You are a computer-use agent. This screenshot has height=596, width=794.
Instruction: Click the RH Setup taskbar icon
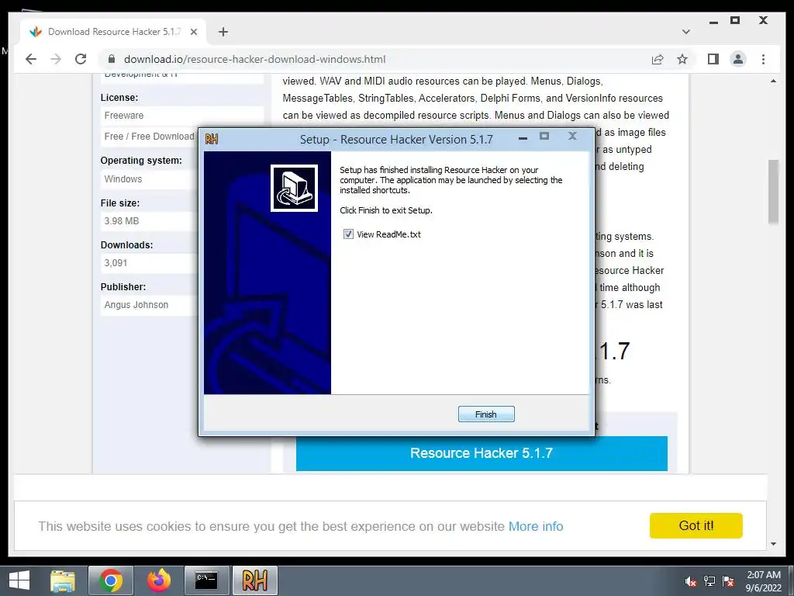point(254,580)
